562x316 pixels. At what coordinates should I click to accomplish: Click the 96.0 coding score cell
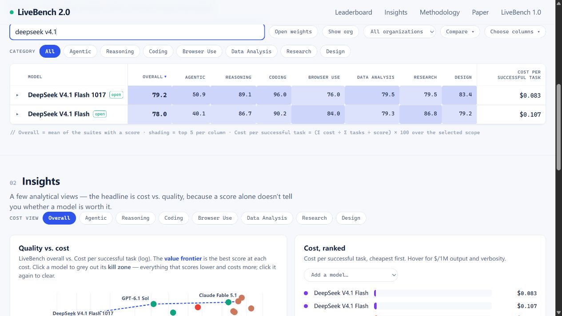point(274,95)
